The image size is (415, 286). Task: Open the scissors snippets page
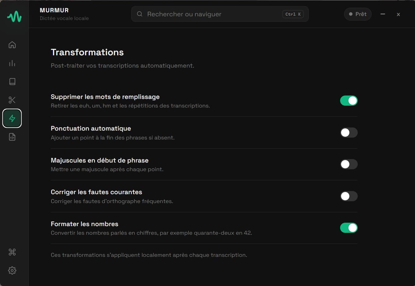coord(12,100)
